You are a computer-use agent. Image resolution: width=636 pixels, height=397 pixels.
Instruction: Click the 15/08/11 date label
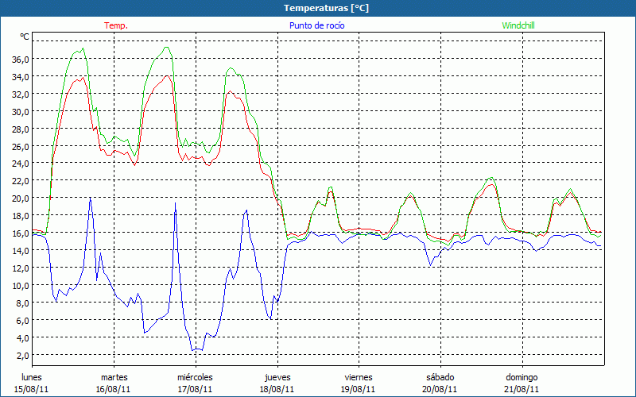(x=33, y=389)
